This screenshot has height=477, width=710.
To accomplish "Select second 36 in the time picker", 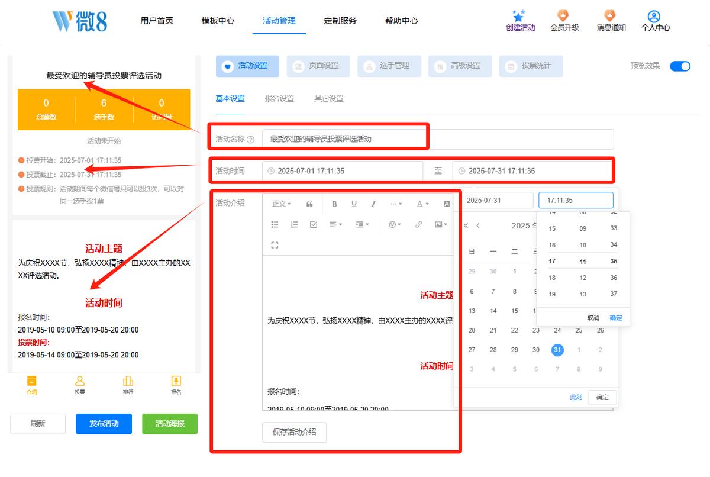I will (614, 278).
